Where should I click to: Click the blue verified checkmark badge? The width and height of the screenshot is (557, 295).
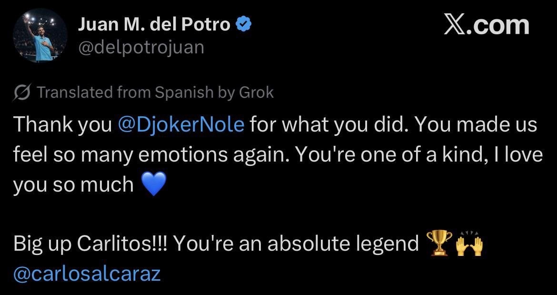click(245, 24)
